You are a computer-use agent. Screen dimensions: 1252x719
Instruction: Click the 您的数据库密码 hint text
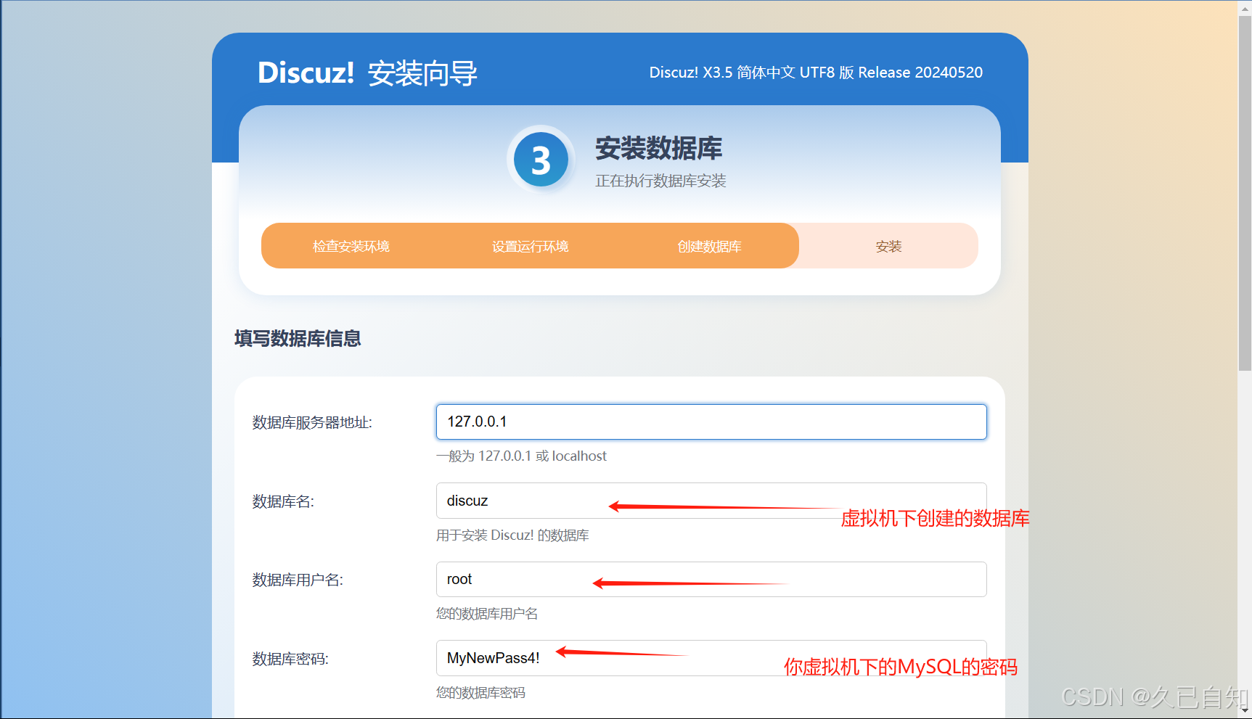479,692
